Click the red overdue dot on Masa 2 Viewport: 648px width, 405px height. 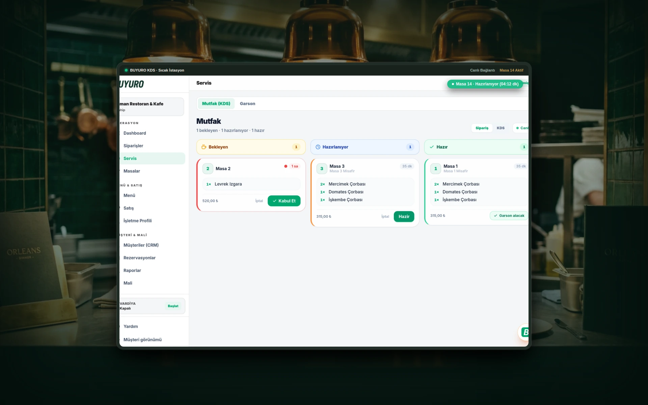286,166
